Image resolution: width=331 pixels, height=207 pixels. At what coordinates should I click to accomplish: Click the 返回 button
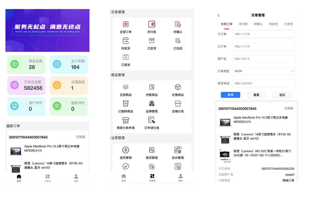282,95
